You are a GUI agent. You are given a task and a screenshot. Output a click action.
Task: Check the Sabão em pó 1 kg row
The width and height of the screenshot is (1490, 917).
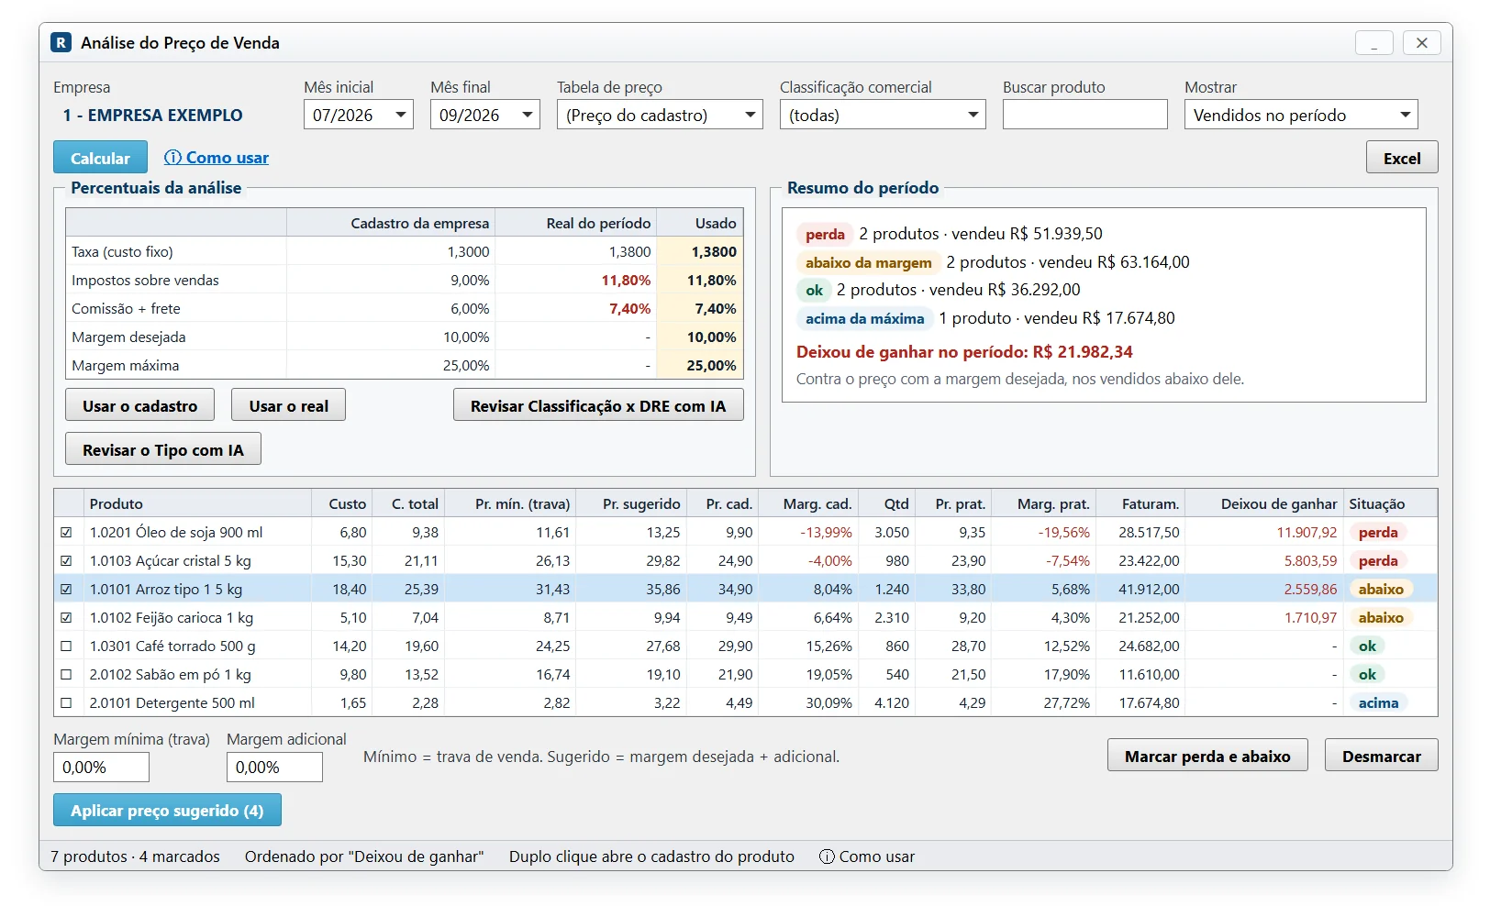66,675
